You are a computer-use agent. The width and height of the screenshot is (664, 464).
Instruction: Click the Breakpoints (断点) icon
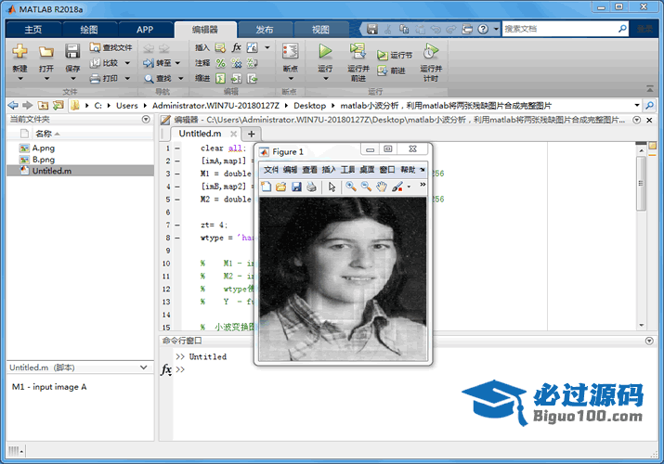(290, 52)
